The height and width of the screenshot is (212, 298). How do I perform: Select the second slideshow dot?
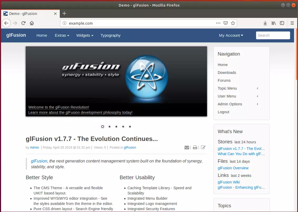(x=109, y=127)
